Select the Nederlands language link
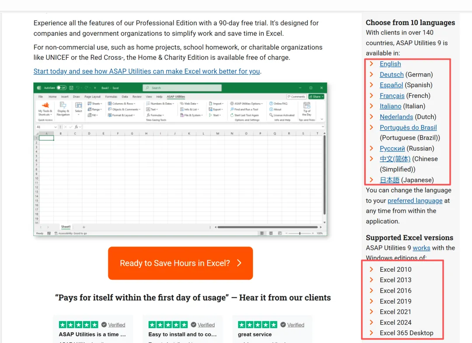Screen dimensions: 472x343 (396, 117)
